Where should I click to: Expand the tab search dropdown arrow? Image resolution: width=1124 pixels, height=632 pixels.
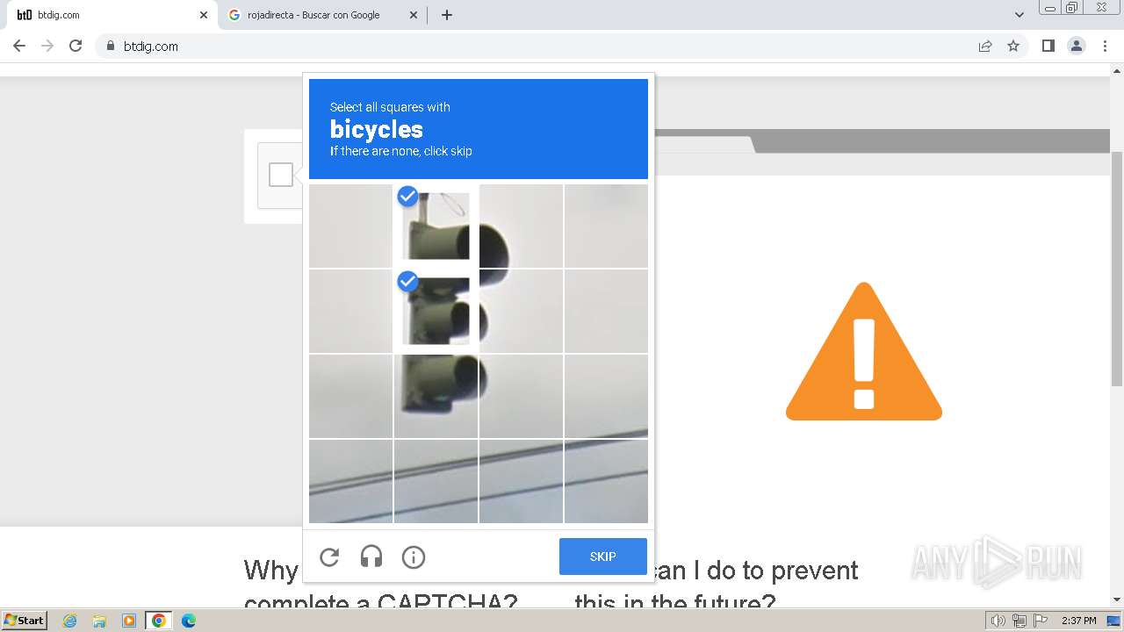point(1020,15)
